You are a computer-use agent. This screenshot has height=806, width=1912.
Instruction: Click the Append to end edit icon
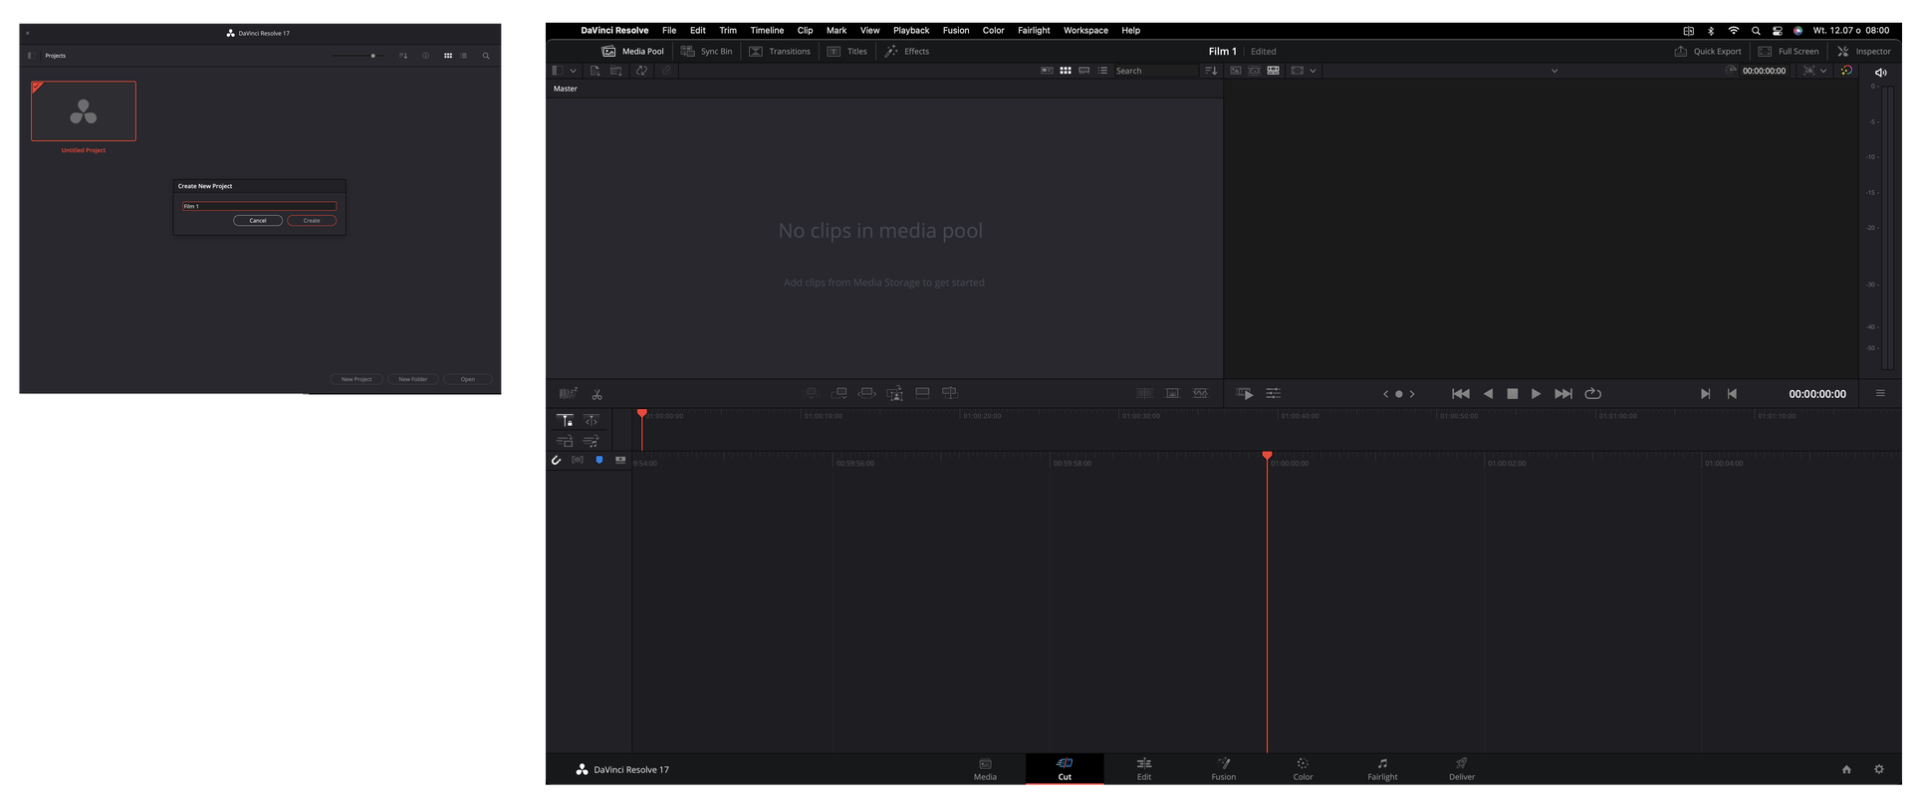pos(839,393)
